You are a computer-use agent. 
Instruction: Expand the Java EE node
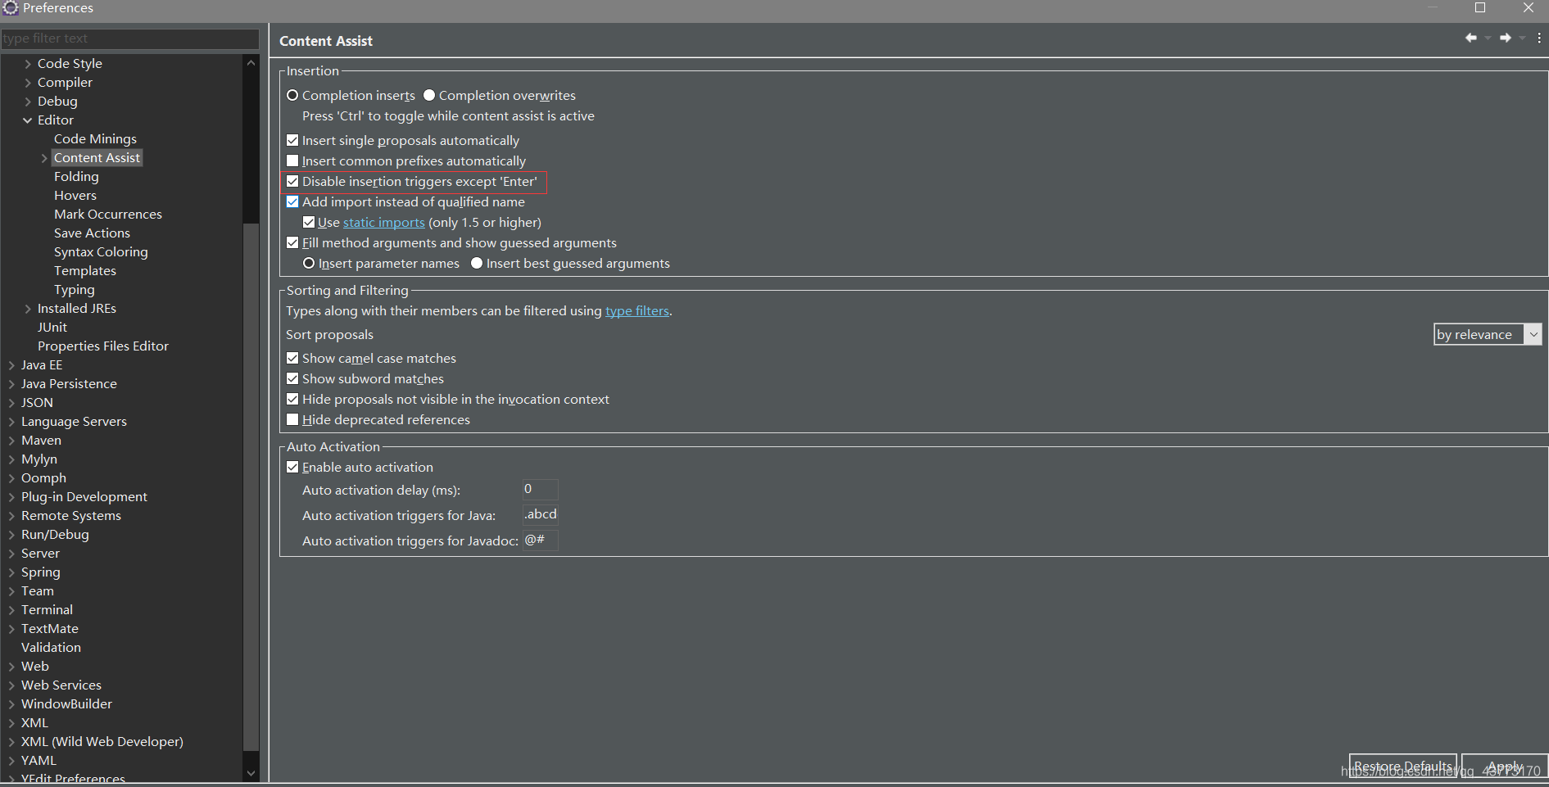coord(11,364)
